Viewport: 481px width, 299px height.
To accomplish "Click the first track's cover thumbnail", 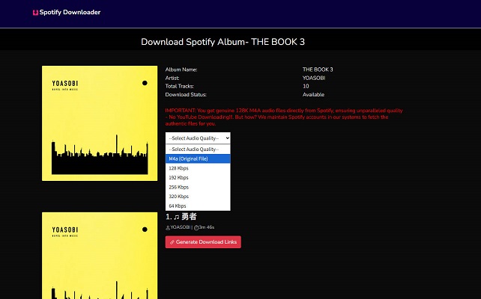I will (x=100, y=256).
